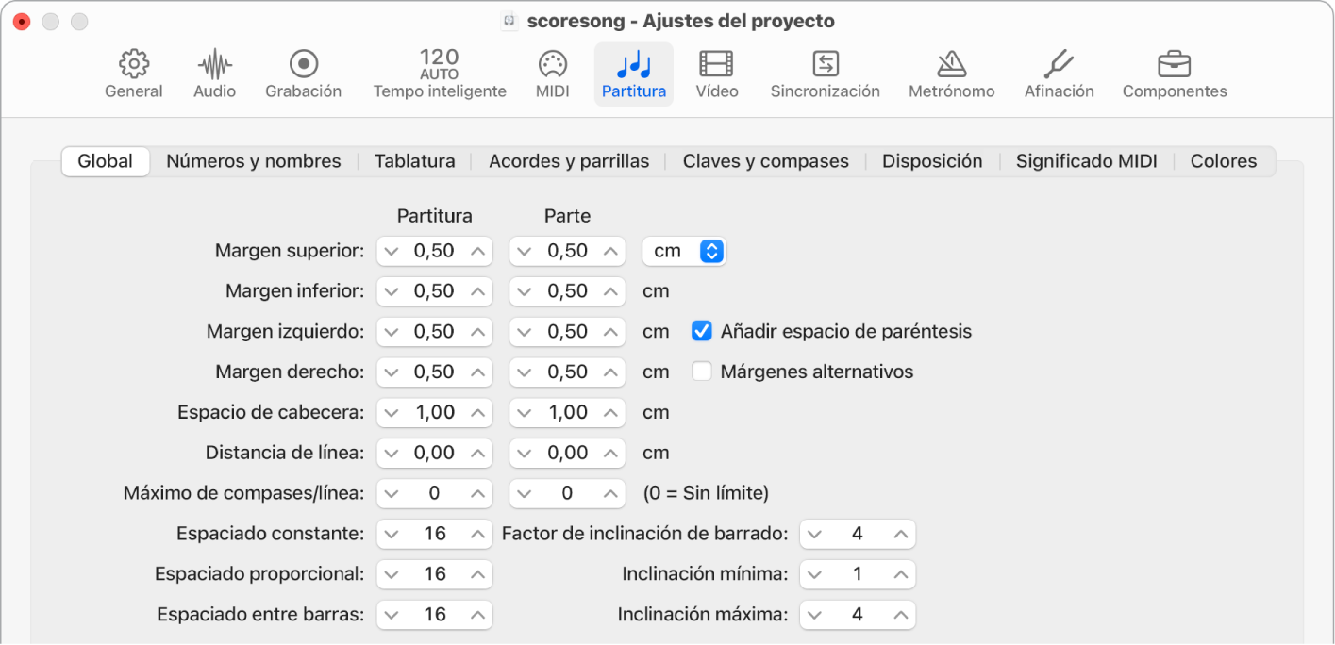Increase Partitura Margen superior value

479,251
